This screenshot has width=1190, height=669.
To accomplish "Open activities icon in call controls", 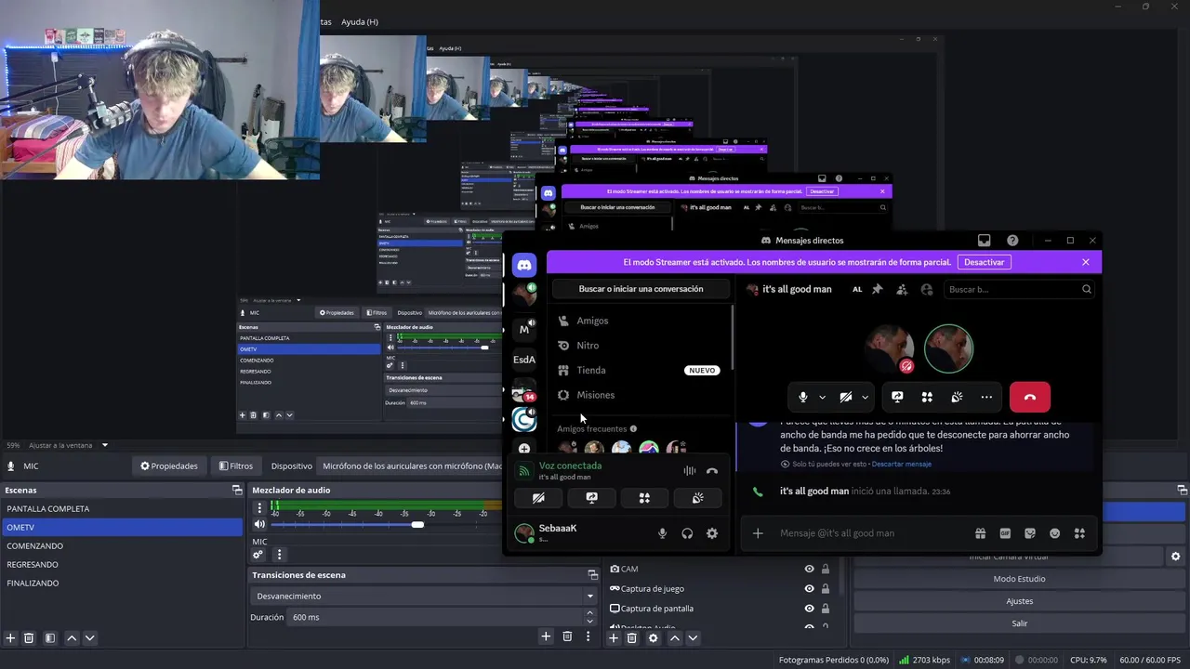I will point(927,397).
